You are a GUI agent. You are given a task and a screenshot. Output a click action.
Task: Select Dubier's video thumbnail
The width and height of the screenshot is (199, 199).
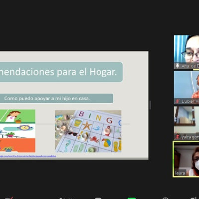point(187,88)
